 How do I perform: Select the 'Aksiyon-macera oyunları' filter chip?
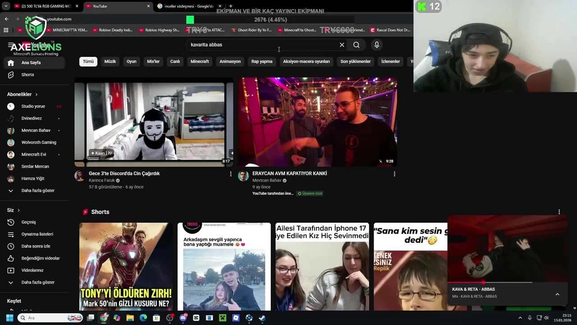pos(307,61)
